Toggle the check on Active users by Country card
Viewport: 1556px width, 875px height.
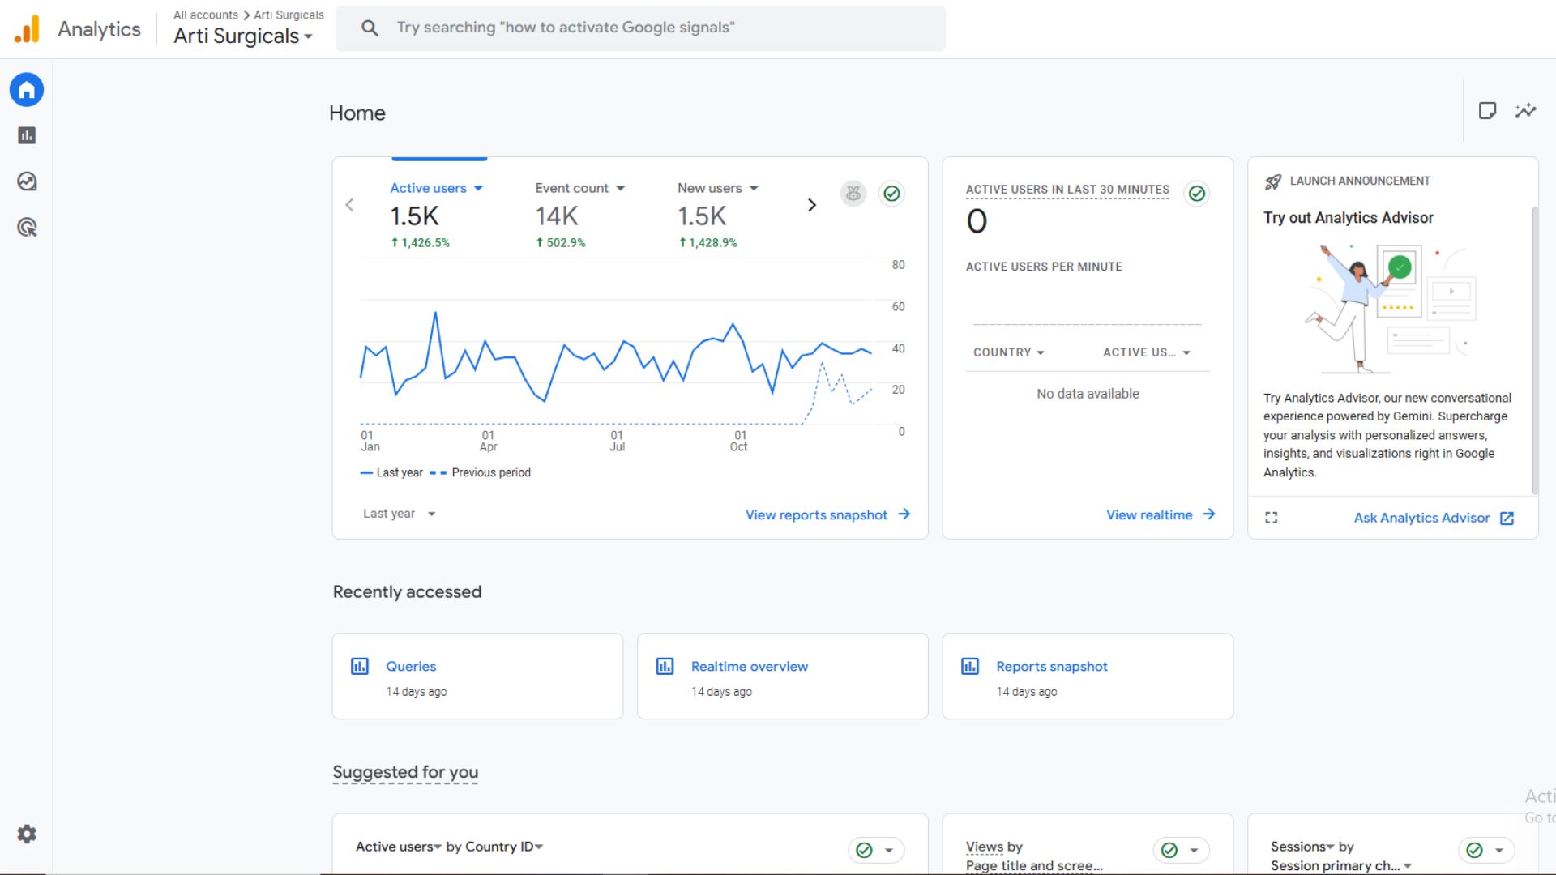865,850
